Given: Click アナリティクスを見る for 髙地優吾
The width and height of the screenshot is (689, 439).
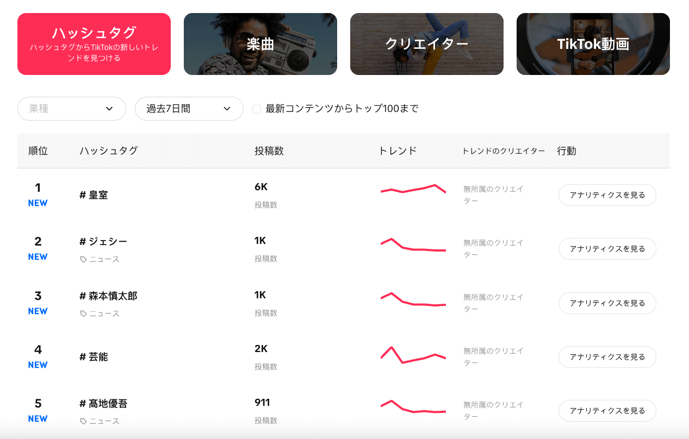Looking at the screenshot, I should point(607,411).
